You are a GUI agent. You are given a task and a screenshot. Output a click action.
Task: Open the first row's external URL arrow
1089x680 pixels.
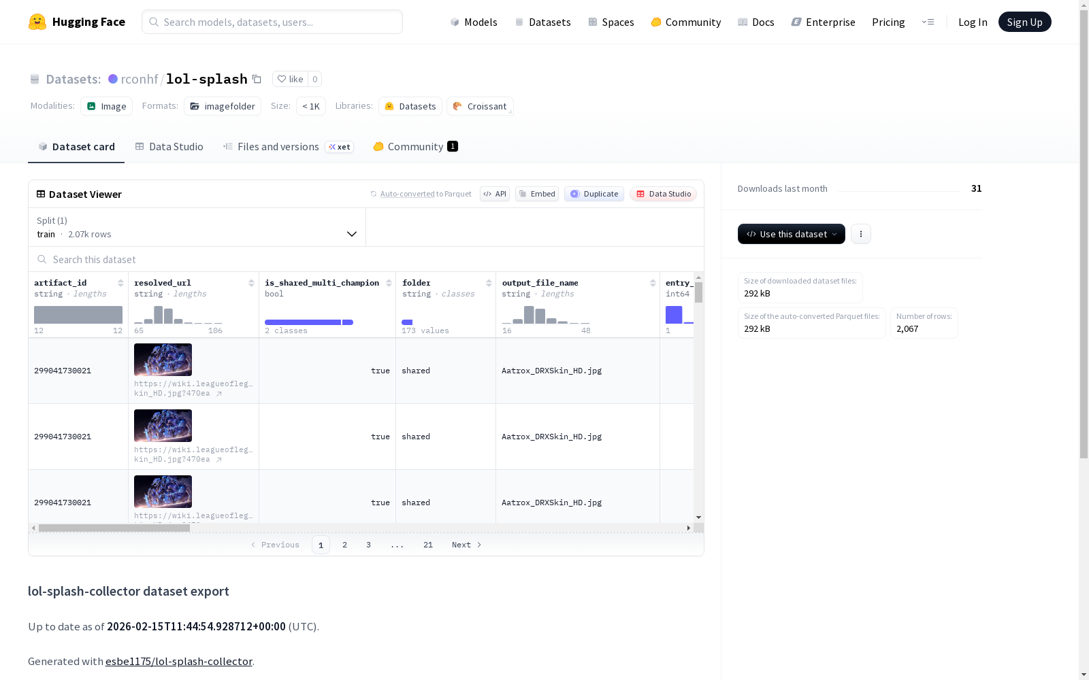click(x=219, y=394)
